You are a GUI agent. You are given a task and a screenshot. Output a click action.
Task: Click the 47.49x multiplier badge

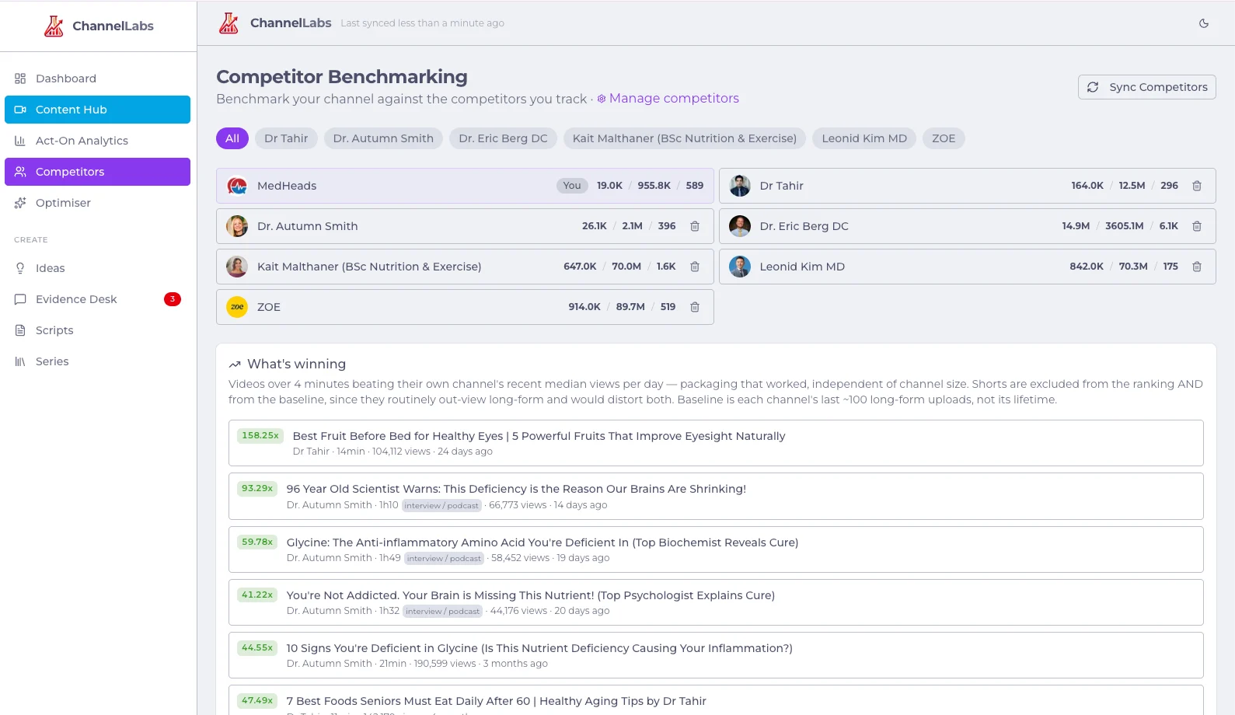tap(257, 701)
